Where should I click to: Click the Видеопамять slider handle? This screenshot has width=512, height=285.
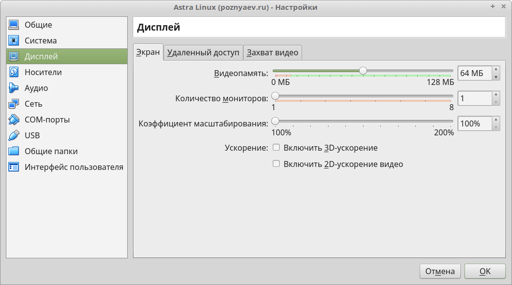(363, 71)
